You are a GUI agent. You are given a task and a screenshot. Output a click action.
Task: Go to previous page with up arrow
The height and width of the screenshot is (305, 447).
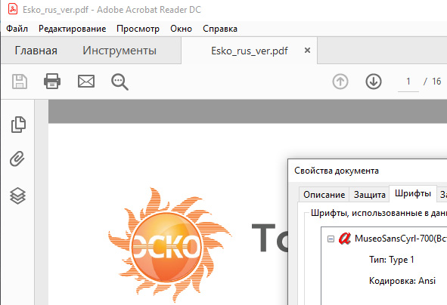340,82
